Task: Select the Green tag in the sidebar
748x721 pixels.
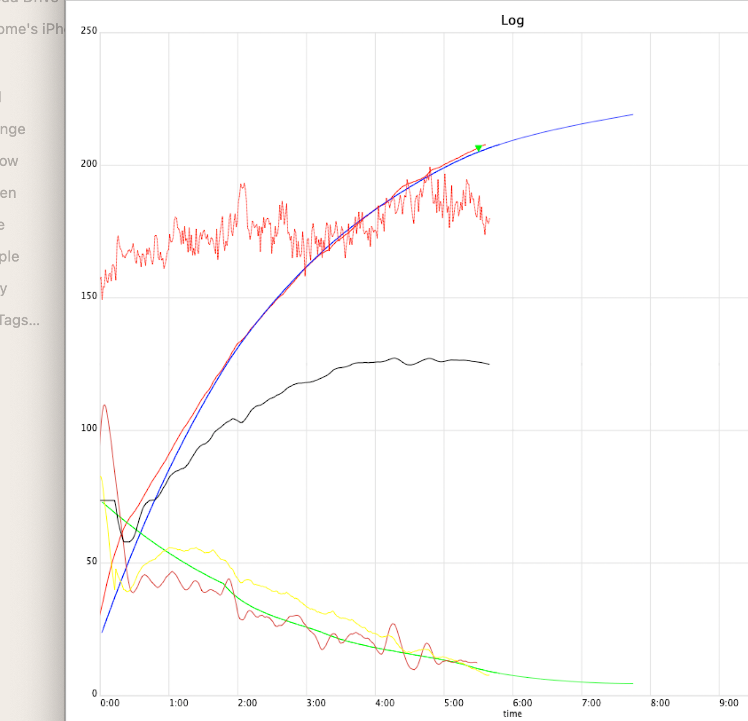Action: pyautogui.click(x=8, y=193)
